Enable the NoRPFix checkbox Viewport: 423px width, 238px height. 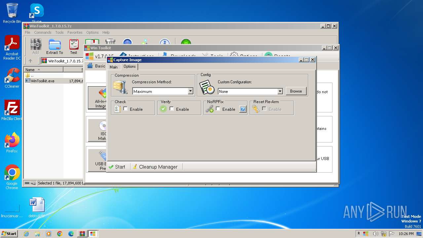click(218, 109)
